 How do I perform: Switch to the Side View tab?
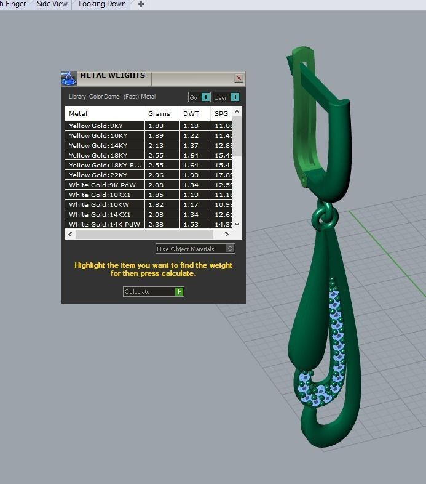pyautogui.click(x=52, y=4)
